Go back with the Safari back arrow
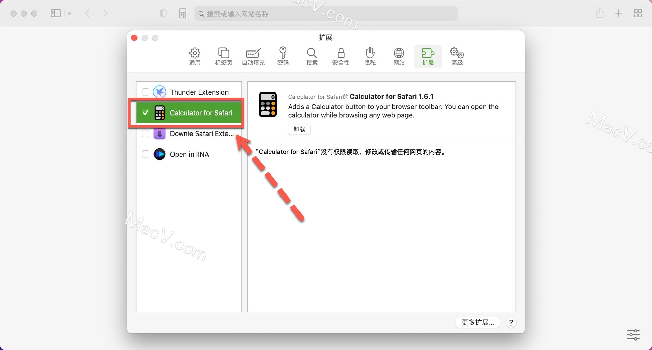 pos(87,13)
